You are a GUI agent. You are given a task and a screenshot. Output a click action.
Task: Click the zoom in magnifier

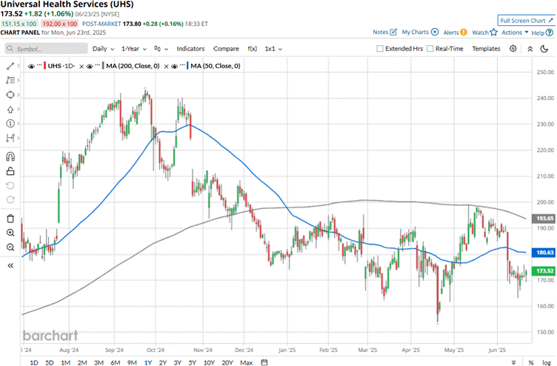pyautogui.click(x=10, y=233)
